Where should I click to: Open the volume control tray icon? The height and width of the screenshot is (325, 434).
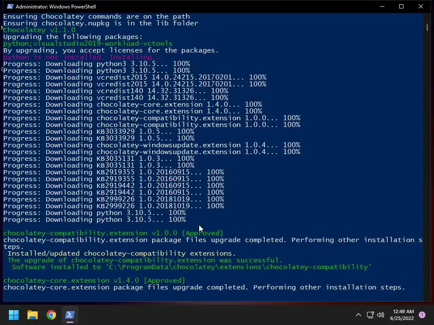[x=381, y=315]
